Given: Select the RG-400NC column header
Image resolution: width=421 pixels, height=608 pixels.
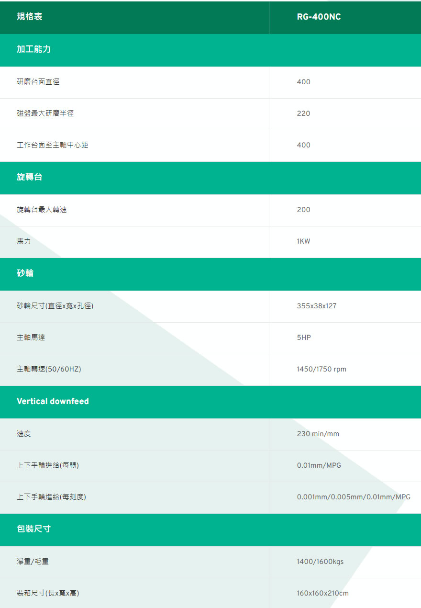Looking at the screenshot, I should coord(319,17).
